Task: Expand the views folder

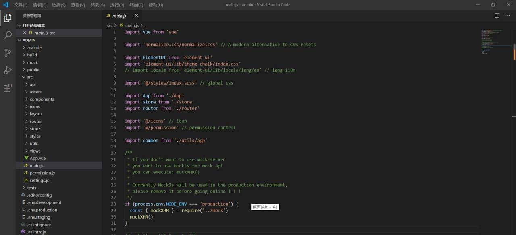Action: pos(35,150)
